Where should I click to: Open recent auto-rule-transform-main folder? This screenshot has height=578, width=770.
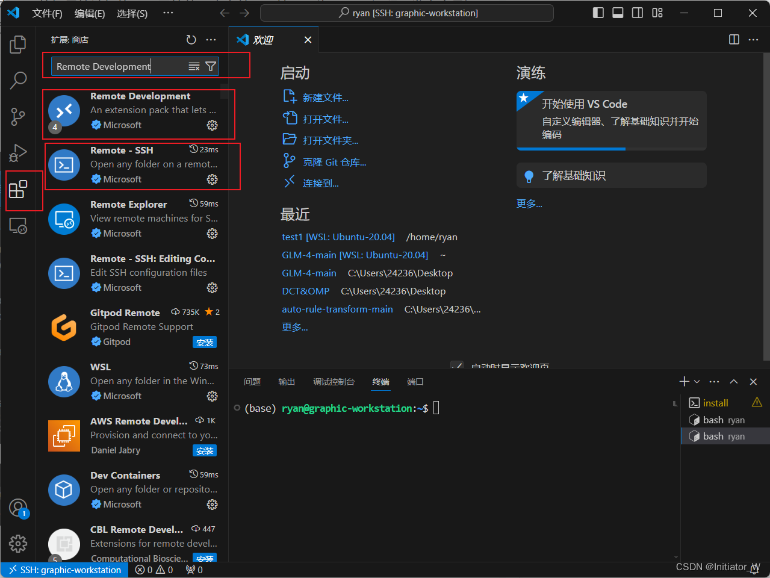337,309
